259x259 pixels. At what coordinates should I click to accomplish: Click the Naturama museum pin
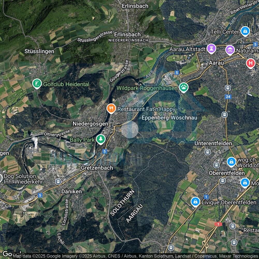229,50
